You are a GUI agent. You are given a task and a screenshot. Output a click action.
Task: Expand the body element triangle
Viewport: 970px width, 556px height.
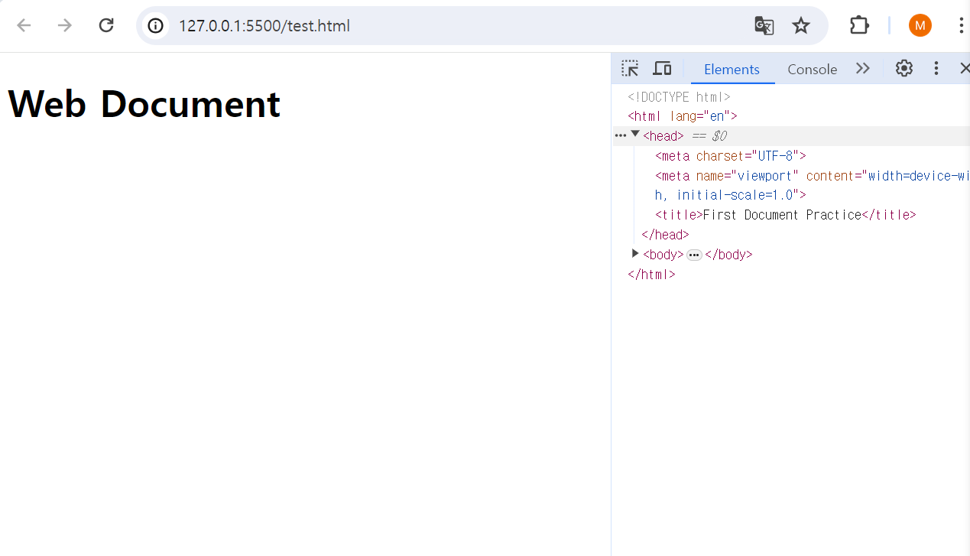point(634,254)
